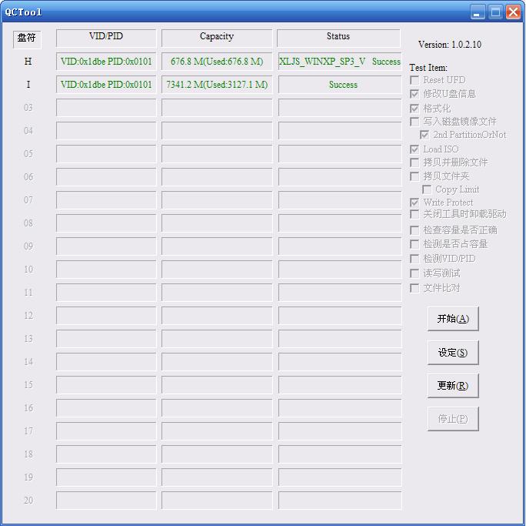Enable the 写入磁盘镜像文件 checkbox
Image resolution: width=526 pixels, height=526 pixels.
coord(414,122)
